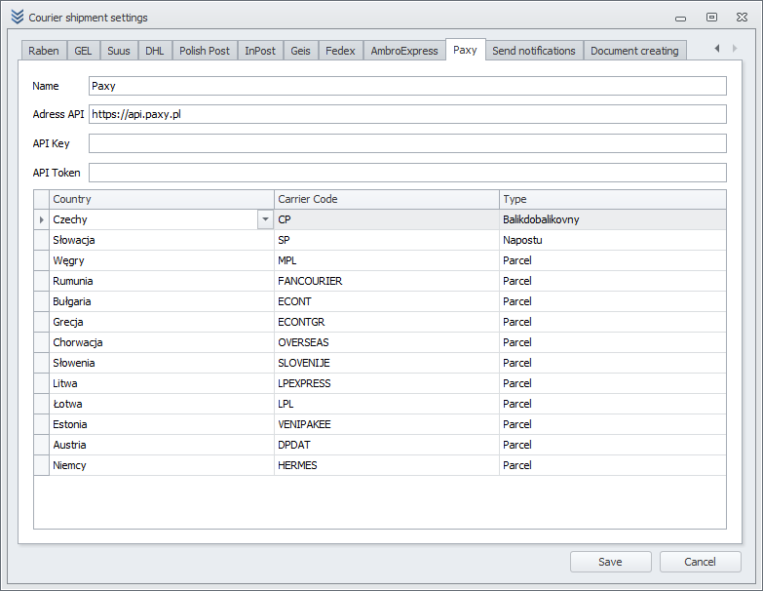Click the Czechy row indicator arrow

41,219
